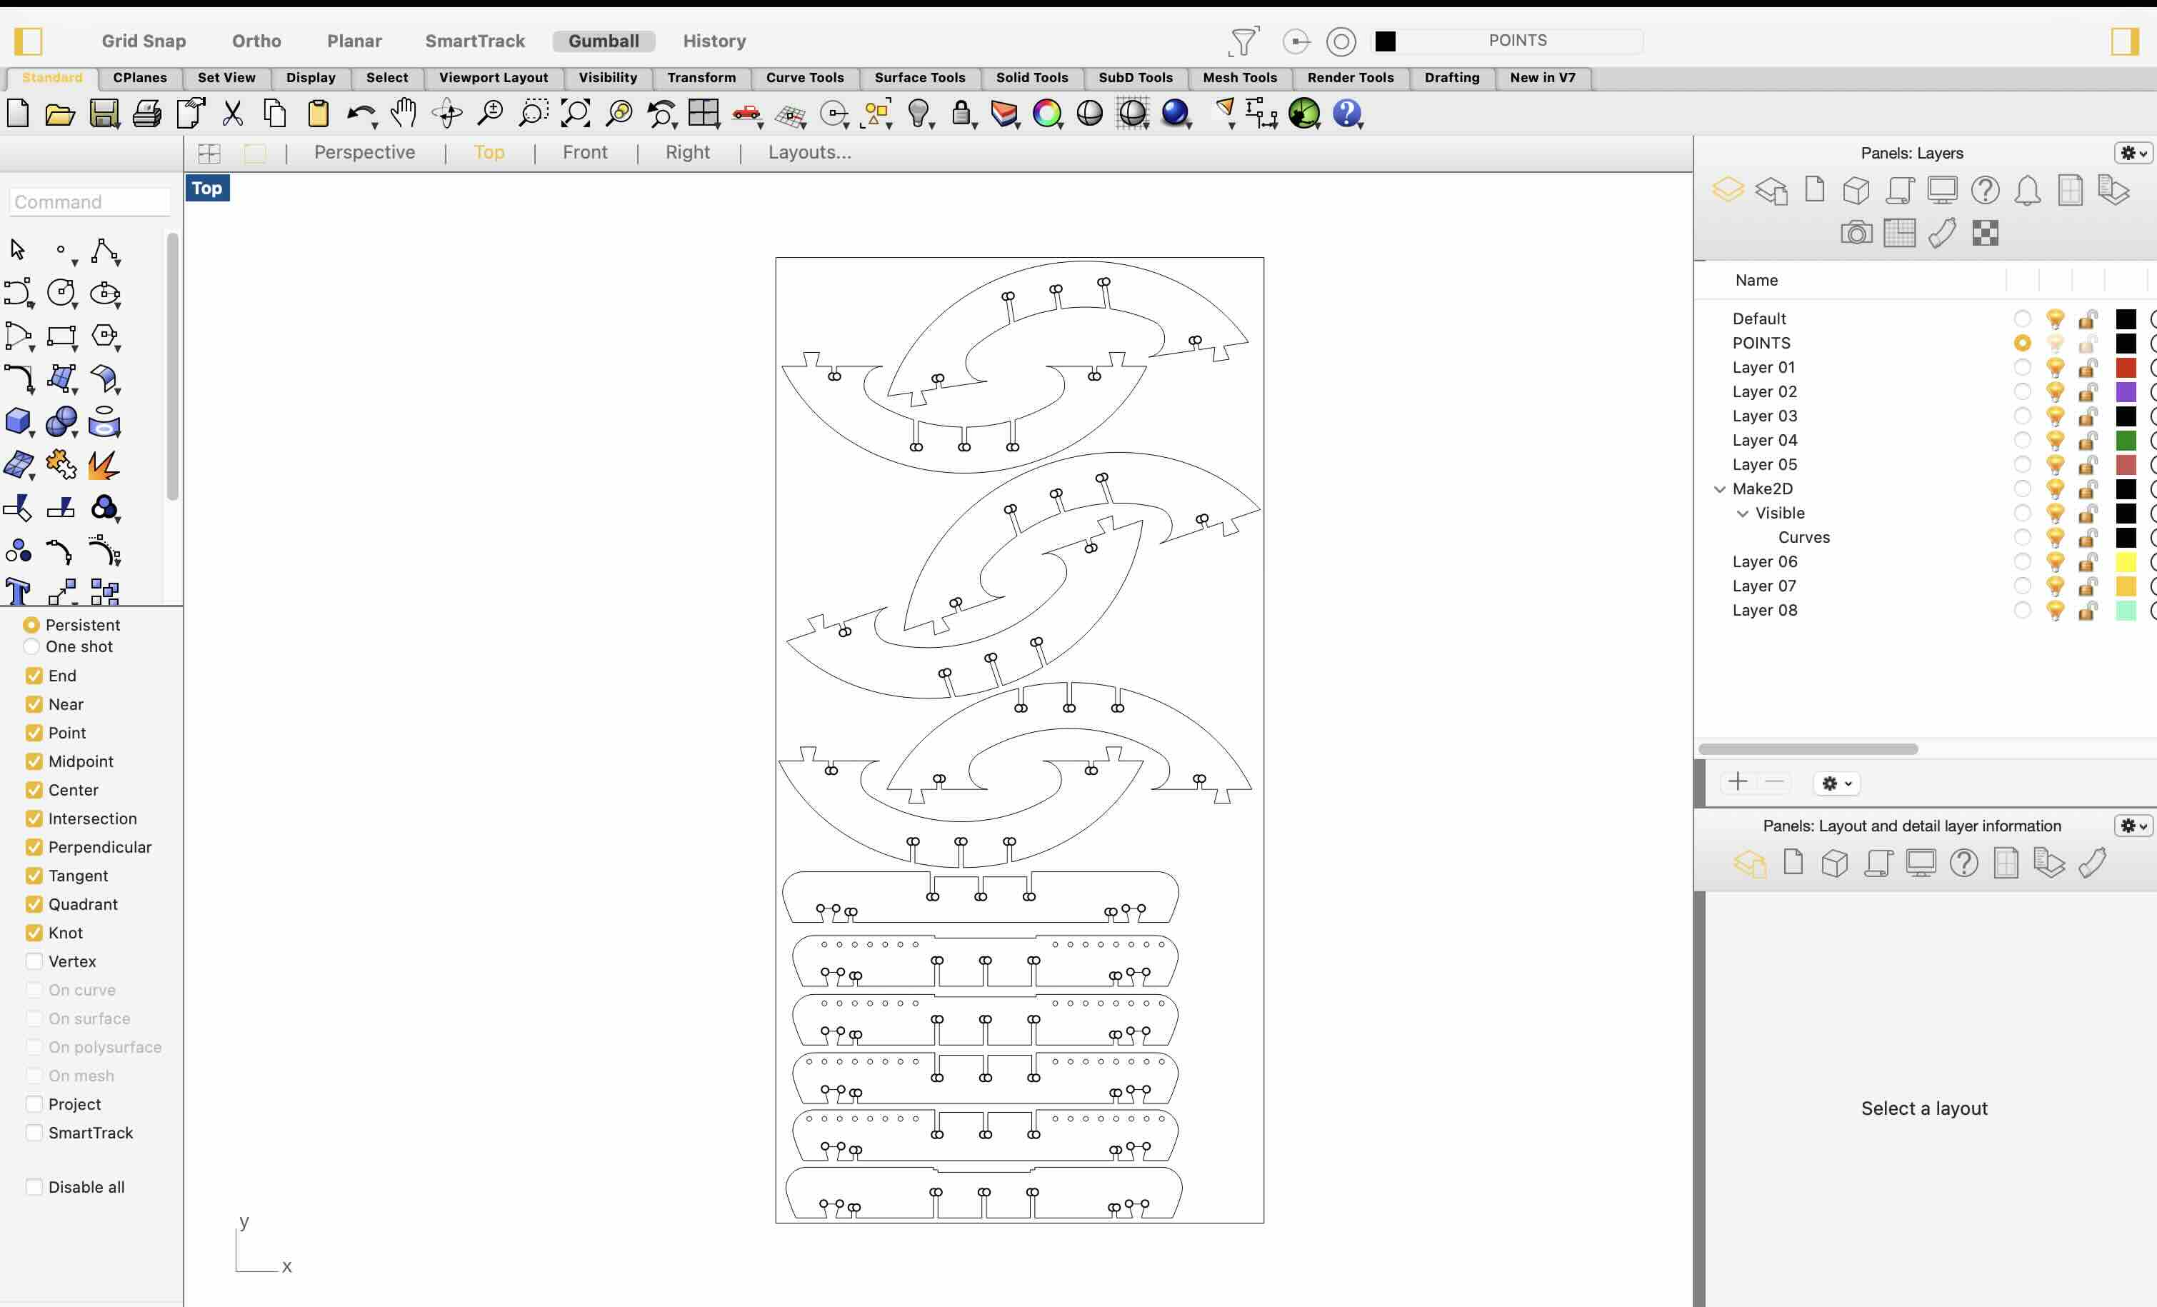Hide Layer 03 with lightbulb icon

point(2055,416)
